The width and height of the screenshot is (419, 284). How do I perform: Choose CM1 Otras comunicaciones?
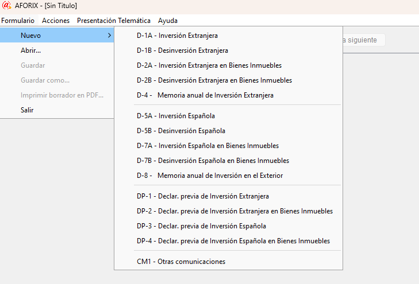click(x=180, y=262)
